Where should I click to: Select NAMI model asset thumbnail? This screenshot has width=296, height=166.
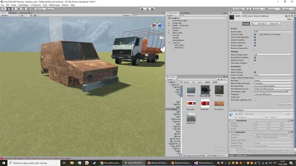tap(205, 90)
